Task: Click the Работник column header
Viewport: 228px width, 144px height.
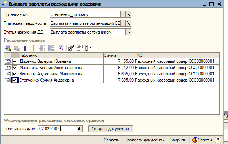Action: 61,55
